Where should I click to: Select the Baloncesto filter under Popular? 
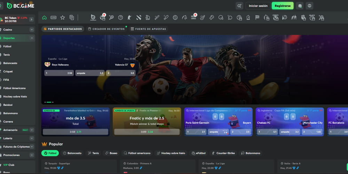(x=72, y=153)
